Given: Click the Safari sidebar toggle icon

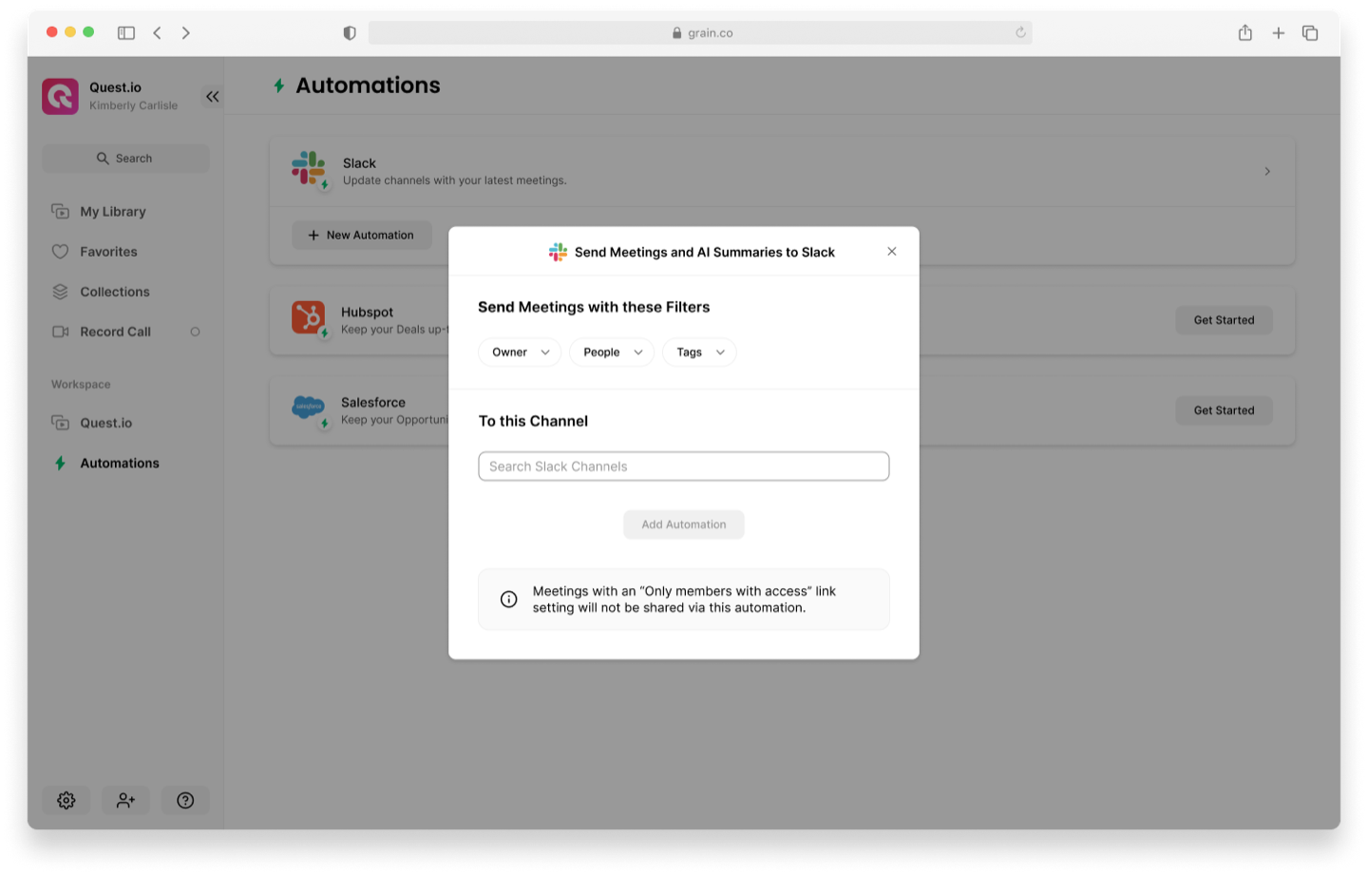Looking at the screenshot, I should 126,33.
